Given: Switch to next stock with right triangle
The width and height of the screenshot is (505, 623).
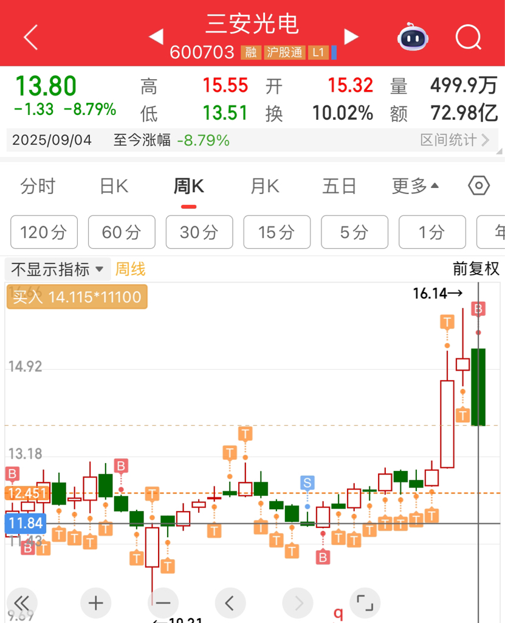Looking at the screenshot, I should (x=351, y=37).
